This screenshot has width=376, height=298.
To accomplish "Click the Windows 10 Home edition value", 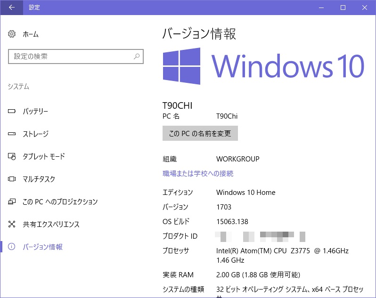I will click(x=246, y=193).
